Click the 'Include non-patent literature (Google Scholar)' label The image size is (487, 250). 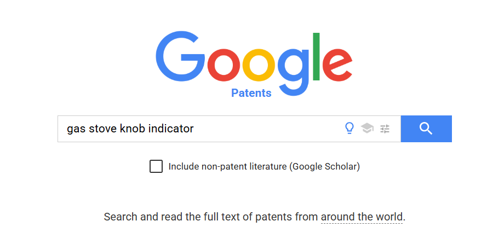point(264,166)
